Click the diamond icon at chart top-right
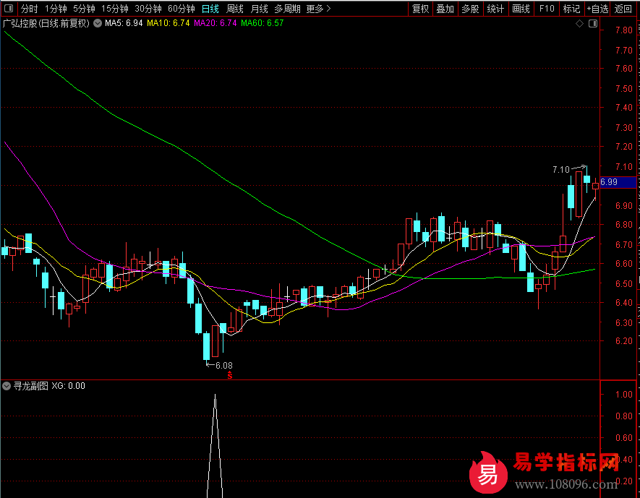This screenshot has width=640, height=498. tap(579, 24)
